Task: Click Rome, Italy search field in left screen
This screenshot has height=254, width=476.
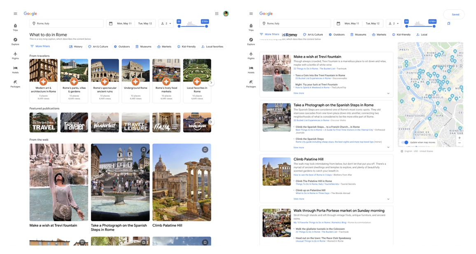Action: (x=66, y=23)
